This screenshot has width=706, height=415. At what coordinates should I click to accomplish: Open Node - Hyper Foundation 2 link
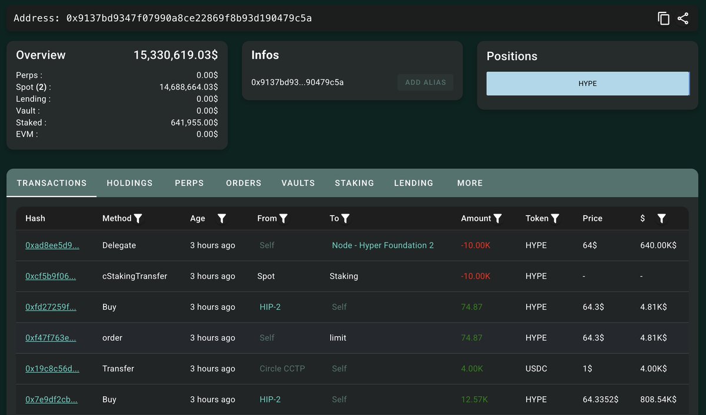click(x=383, y=245)
